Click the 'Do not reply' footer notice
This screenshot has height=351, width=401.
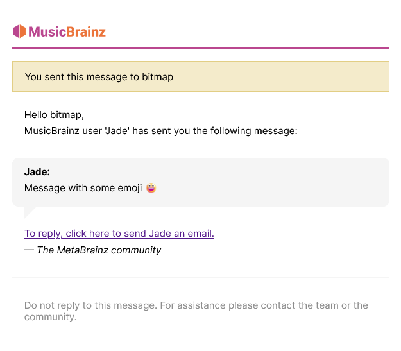click(196, 311)
